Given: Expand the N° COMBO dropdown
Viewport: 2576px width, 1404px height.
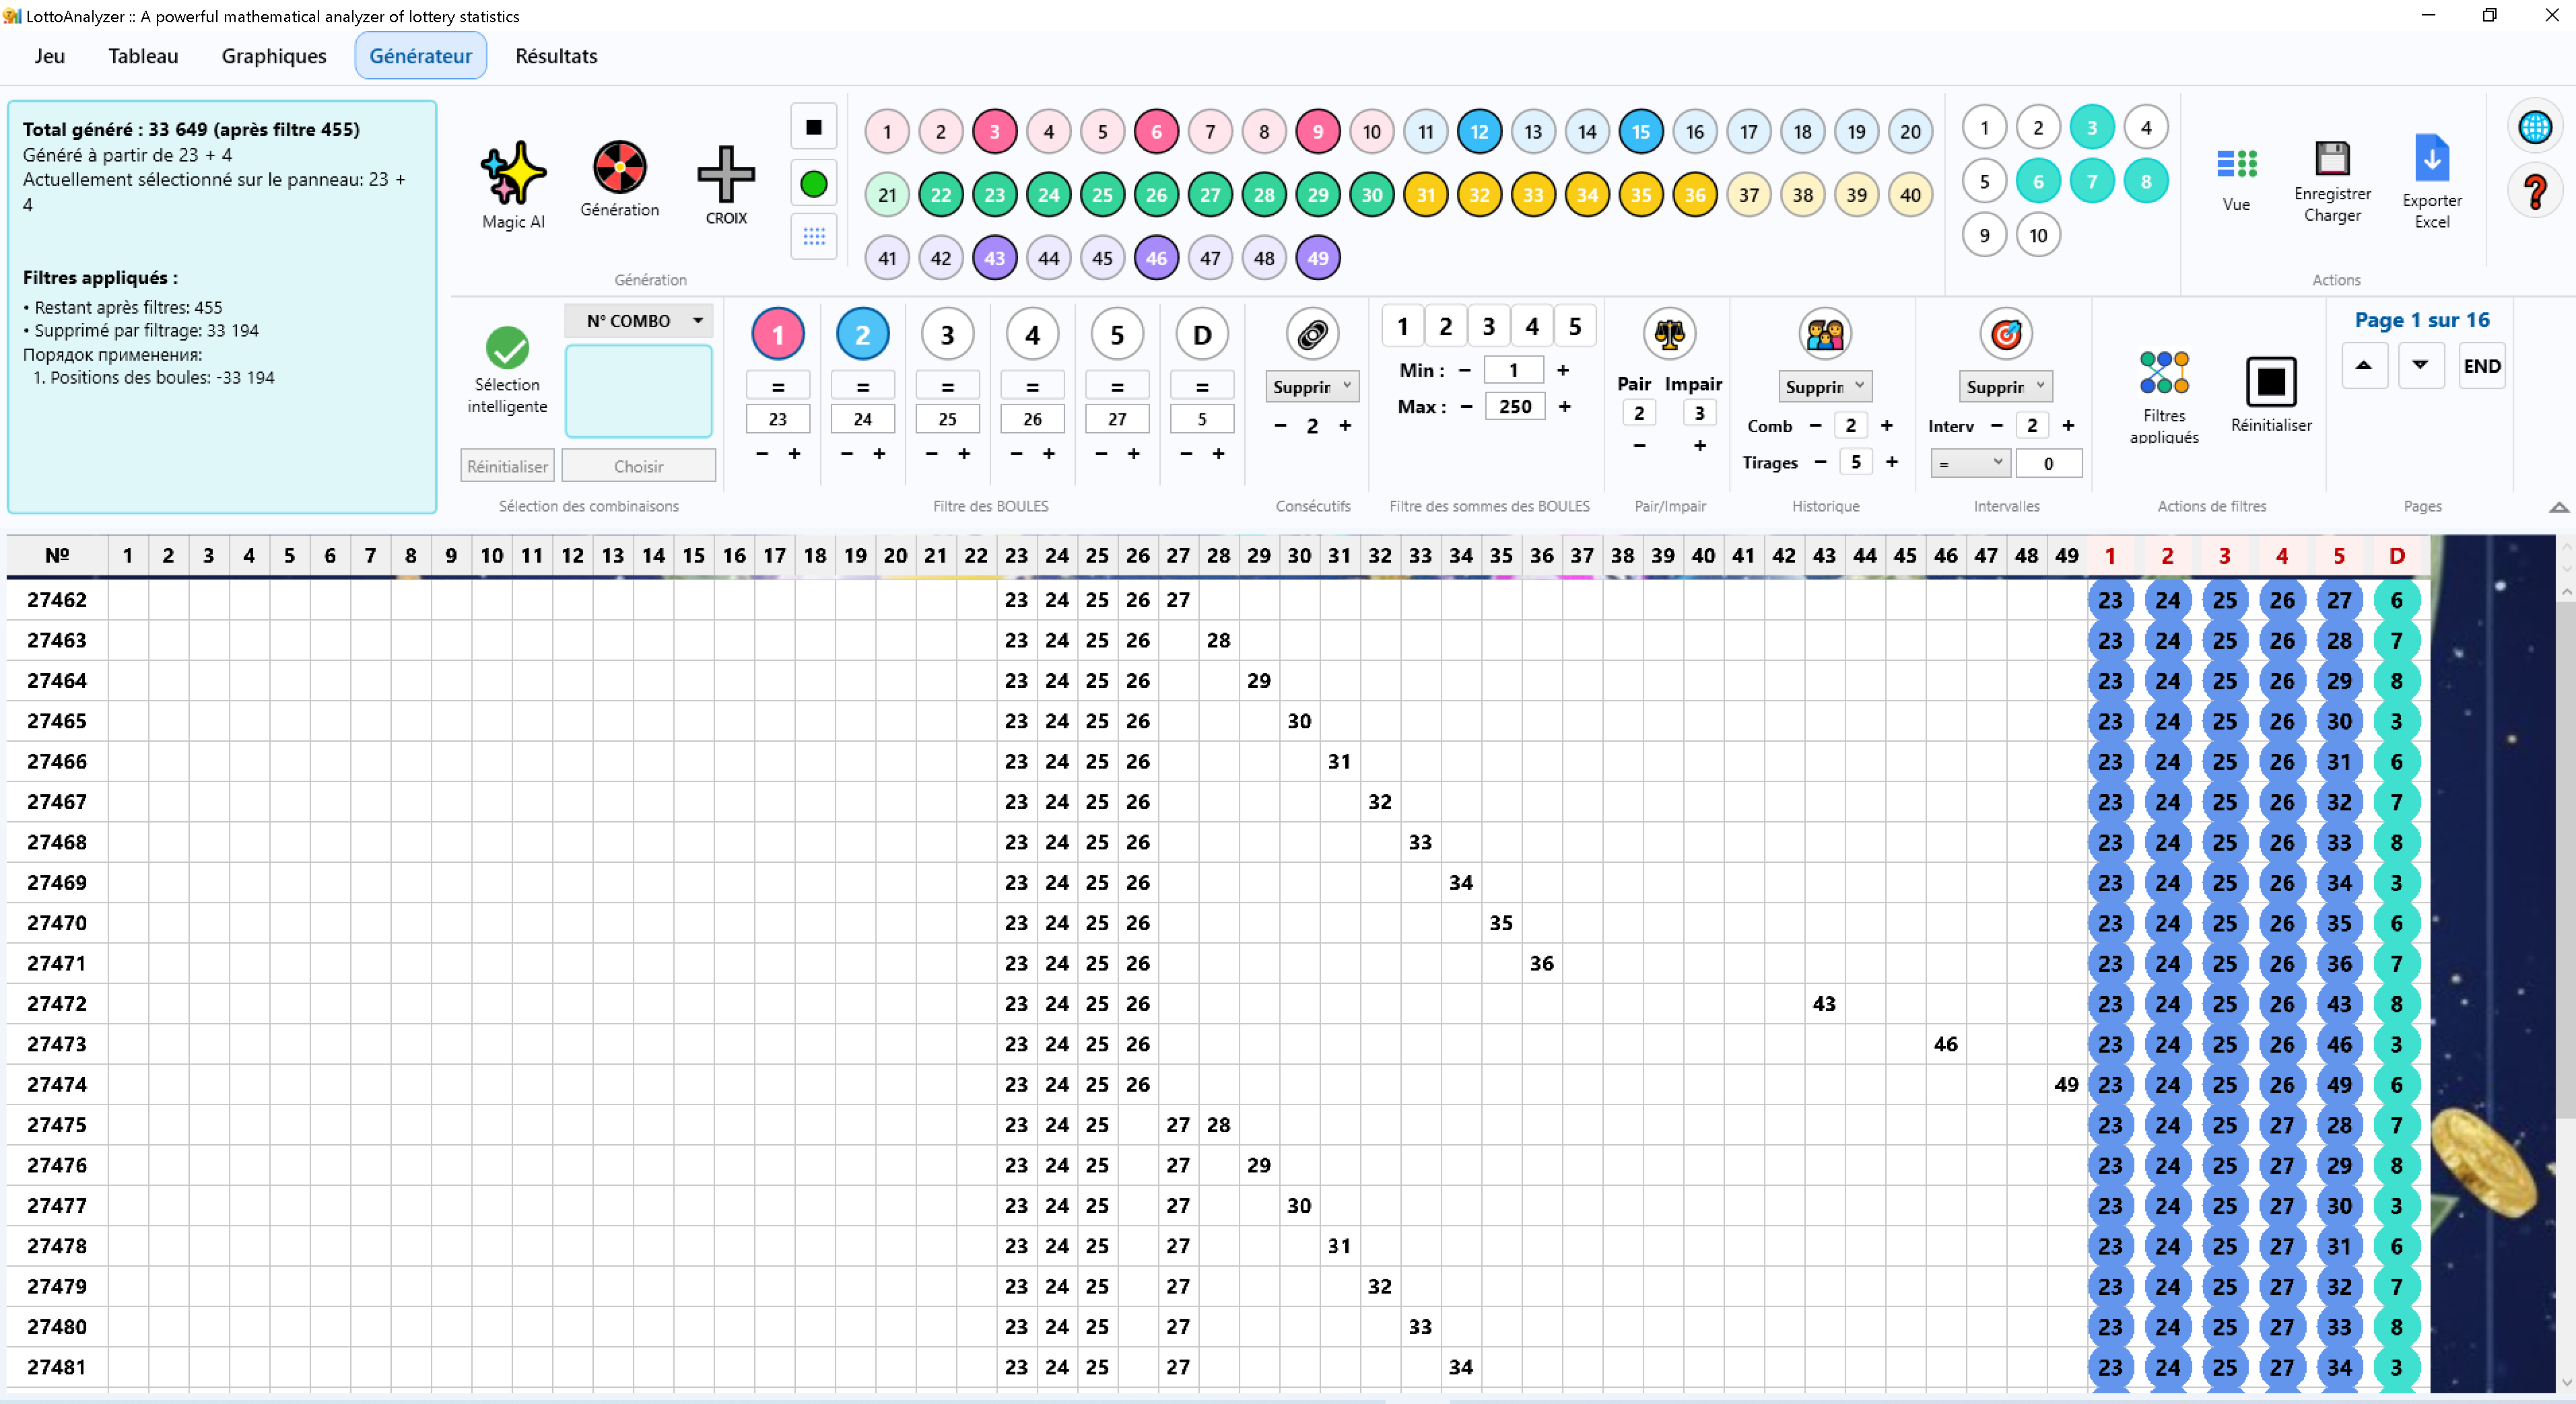Looking at the screenshot, I should coord(639,321).
